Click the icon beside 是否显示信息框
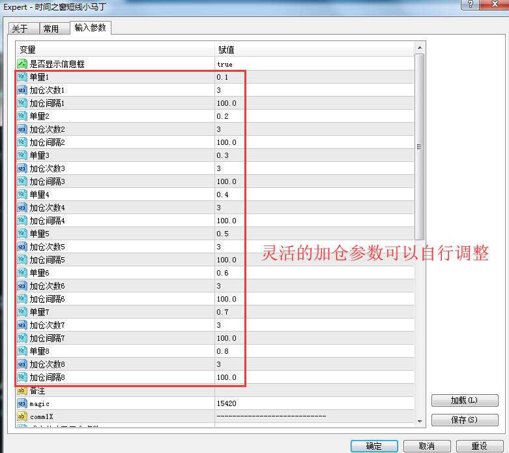 point(22,64)
